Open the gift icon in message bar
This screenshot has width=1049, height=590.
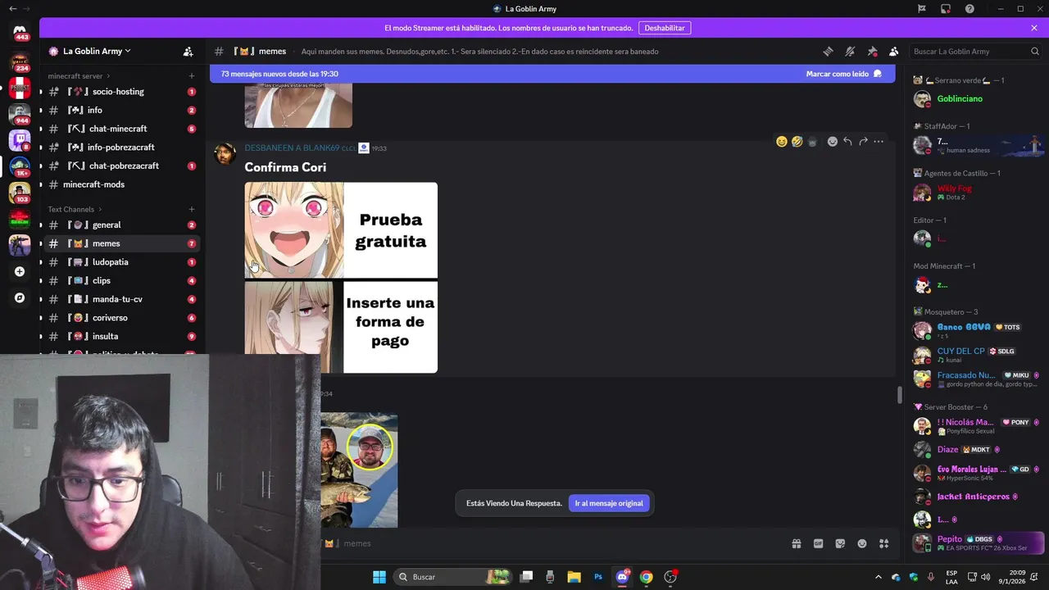[796, 543]
